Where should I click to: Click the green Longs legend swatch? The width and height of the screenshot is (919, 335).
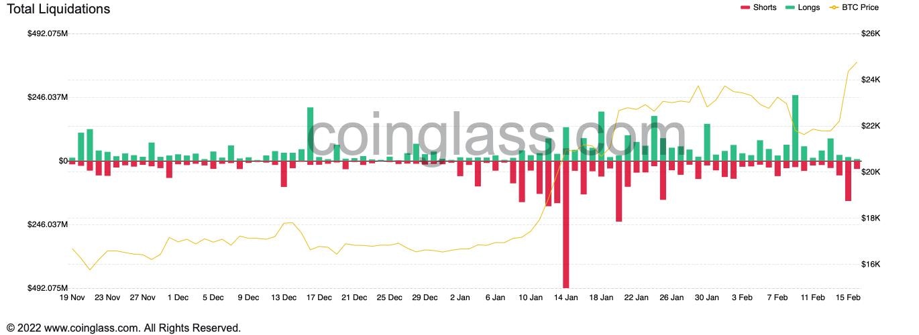(x=790, y=8)
